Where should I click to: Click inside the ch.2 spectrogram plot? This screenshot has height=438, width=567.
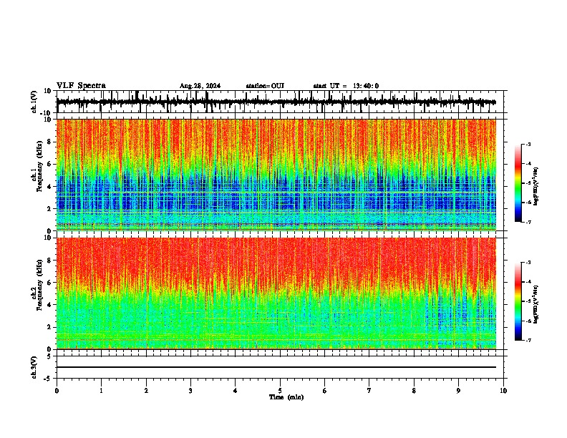[276, 293]
